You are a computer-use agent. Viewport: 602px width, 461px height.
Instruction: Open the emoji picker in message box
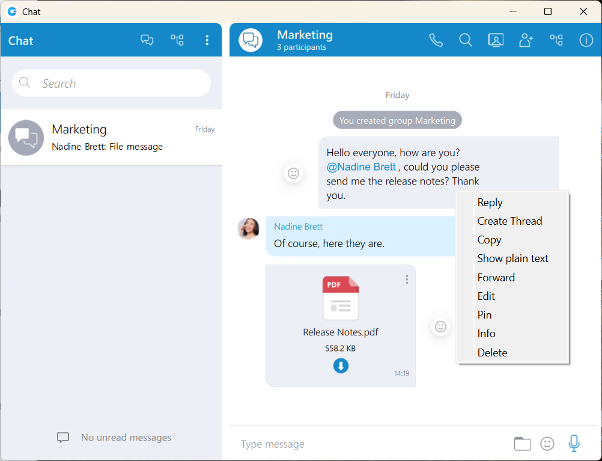point(547,444)
